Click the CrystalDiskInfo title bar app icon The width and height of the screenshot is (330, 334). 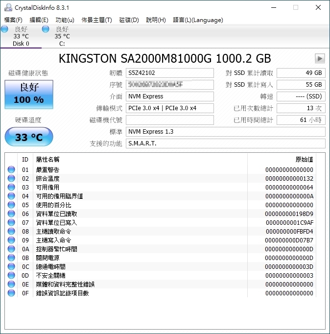tap(8, 7)
